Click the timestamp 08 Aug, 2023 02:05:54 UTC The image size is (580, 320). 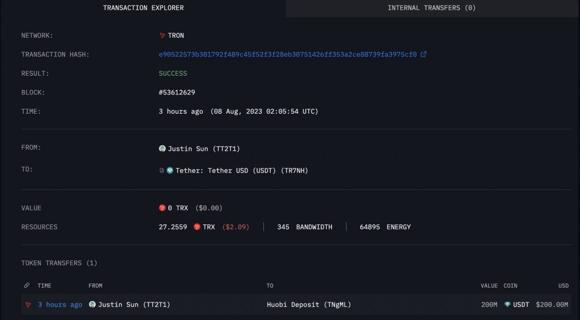264,111
